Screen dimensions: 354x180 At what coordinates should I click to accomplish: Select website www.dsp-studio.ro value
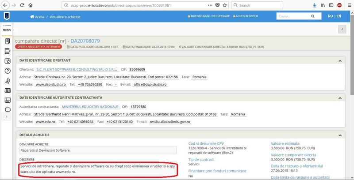coord(51,85)
